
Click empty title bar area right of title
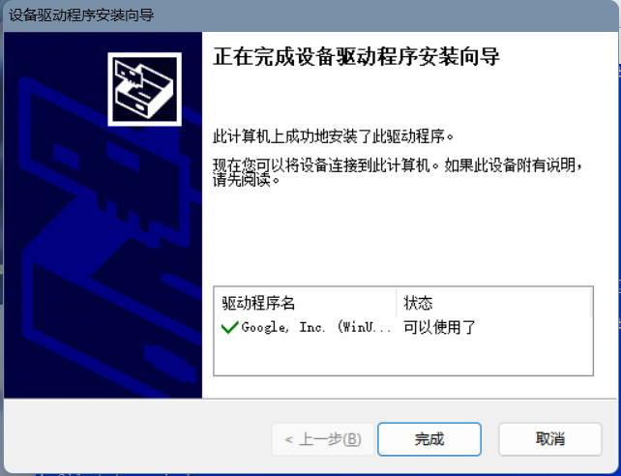[384, 15]
